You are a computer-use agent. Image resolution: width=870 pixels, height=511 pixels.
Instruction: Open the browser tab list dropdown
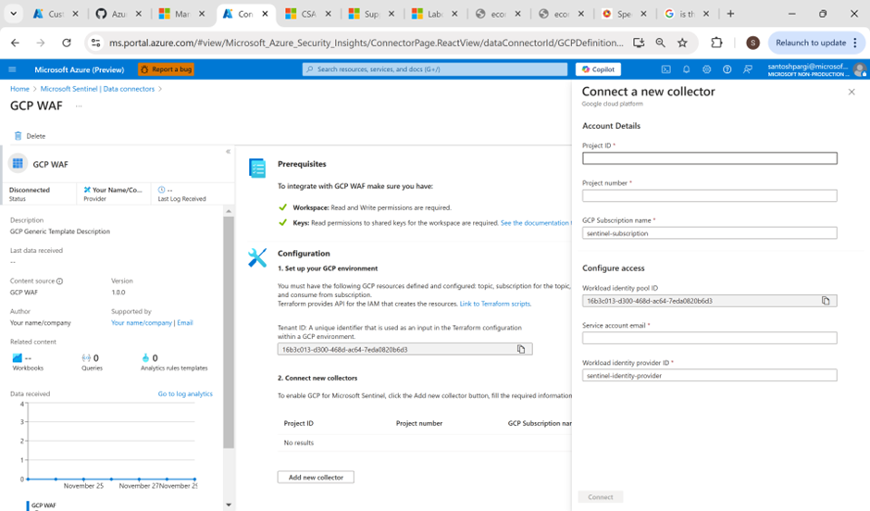pos(13,14)
